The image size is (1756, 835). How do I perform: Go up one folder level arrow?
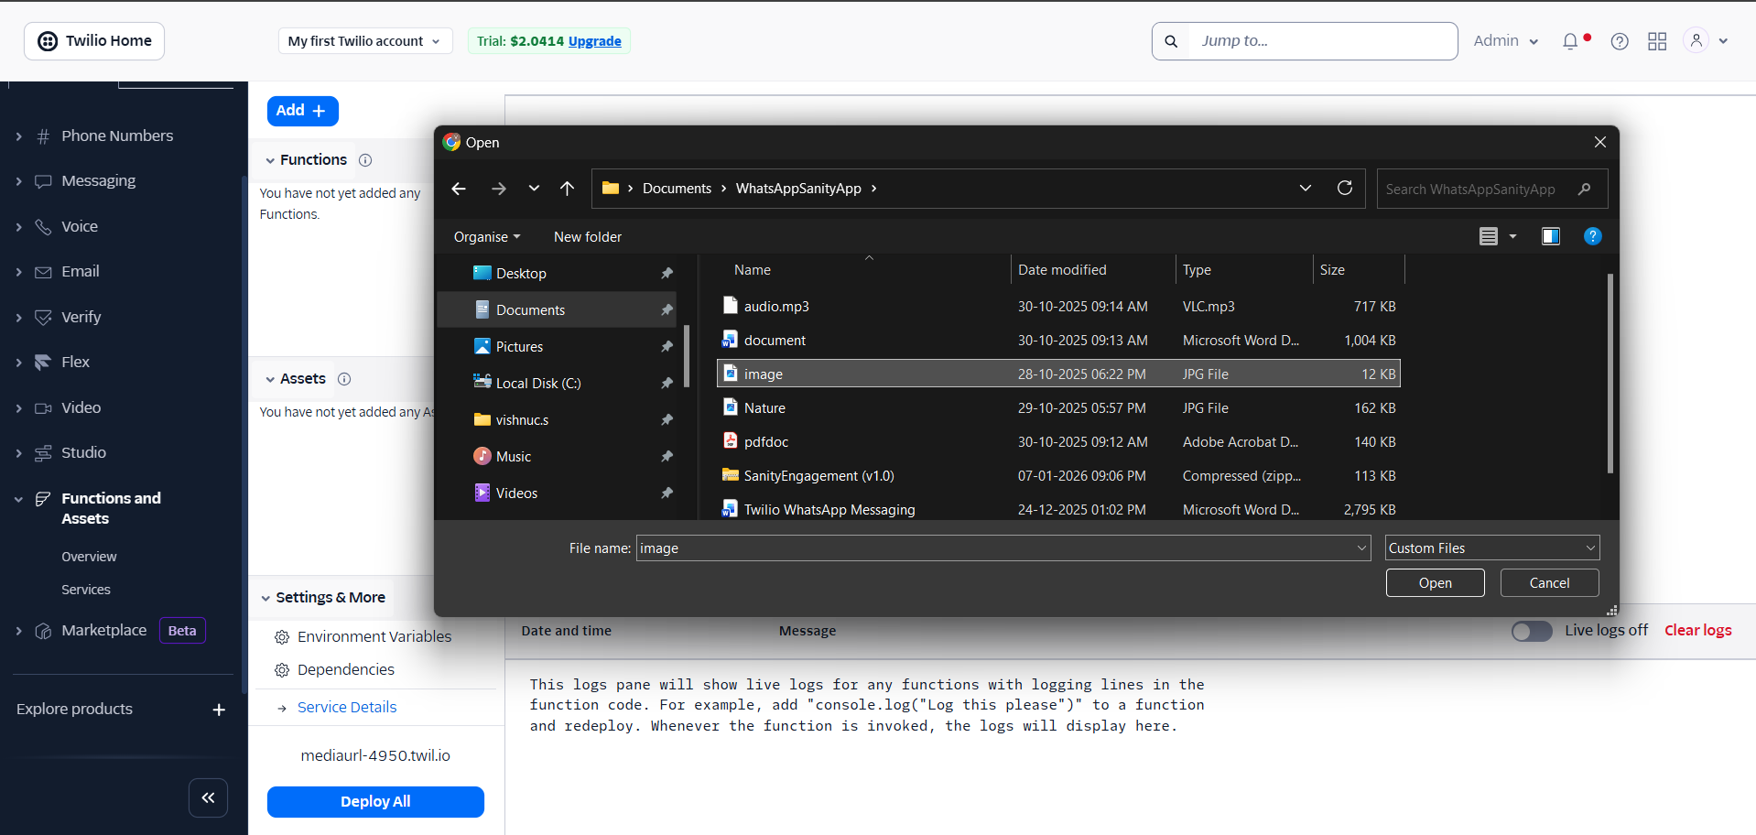[x=567, y=188]
